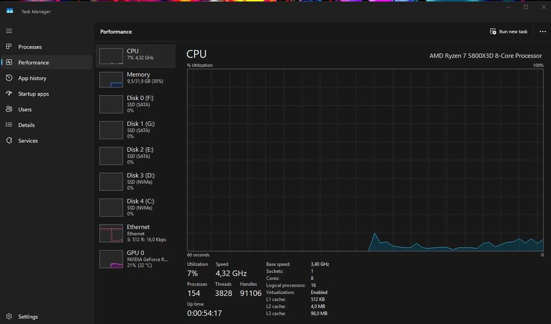Show Disk 3 (D:) NVMe details

136,182
